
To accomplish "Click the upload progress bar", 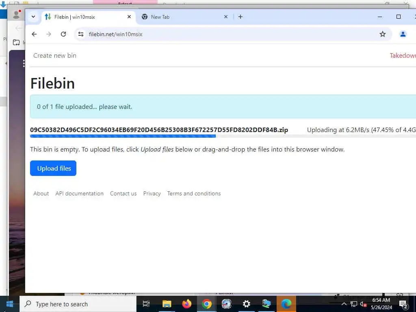I will (x=223, y=136).
